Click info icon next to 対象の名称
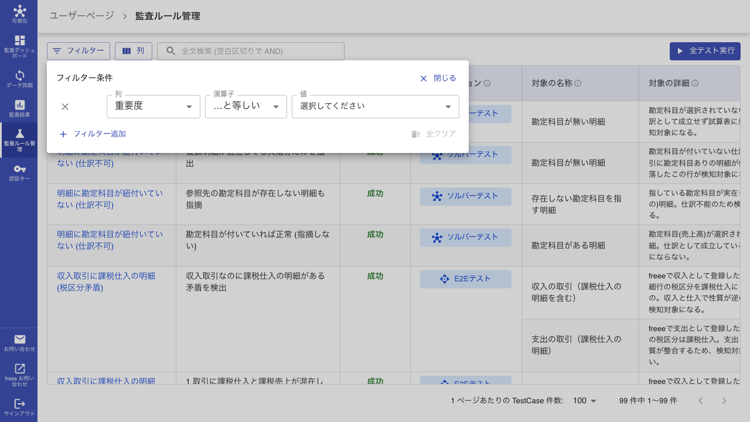Image resolution: width=750 pixels, height=422 pixels. [x=578, y=83]
